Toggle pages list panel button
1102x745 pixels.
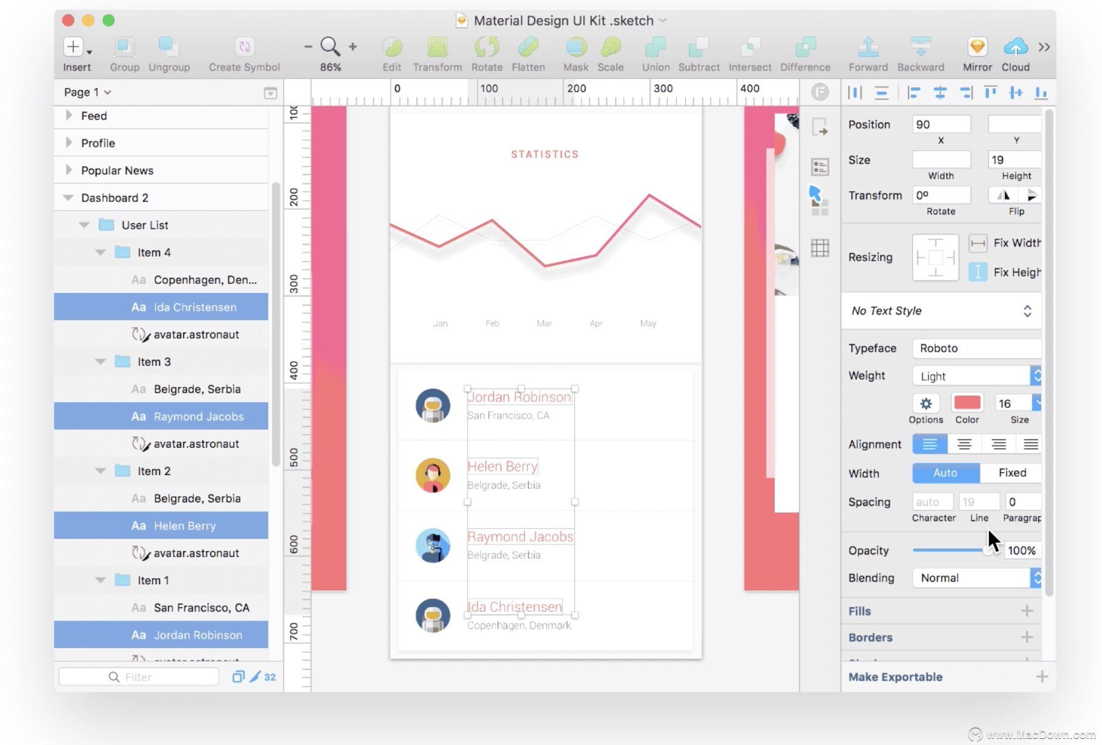click(x=271, y=93)
